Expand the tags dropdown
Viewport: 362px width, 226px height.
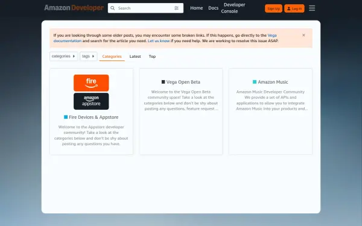89,56
